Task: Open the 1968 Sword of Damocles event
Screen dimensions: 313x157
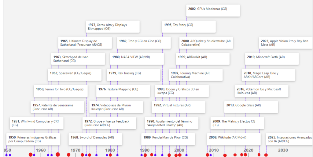Action: coord(95,139)
